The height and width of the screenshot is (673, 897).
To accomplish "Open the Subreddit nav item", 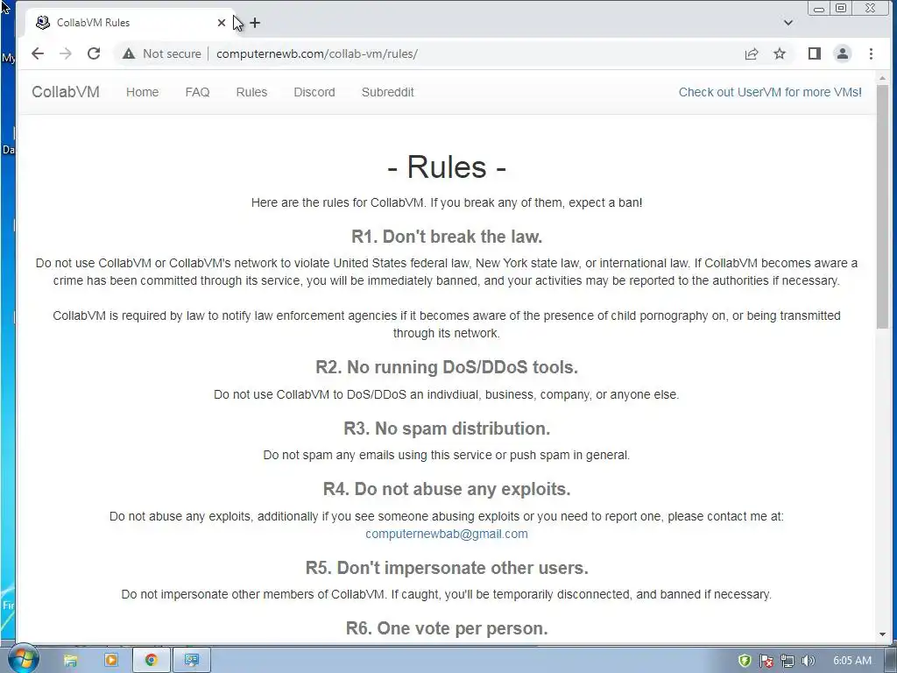I will [x=387, y=92].
